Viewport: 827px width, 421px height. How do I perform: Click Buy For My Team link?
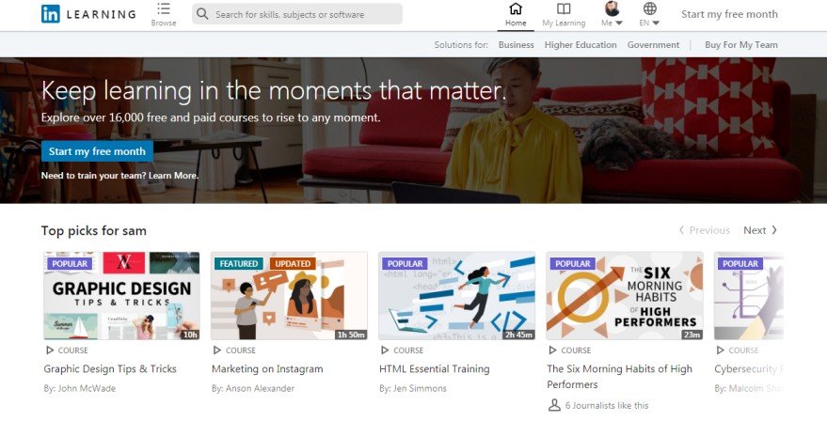(741, 45)
